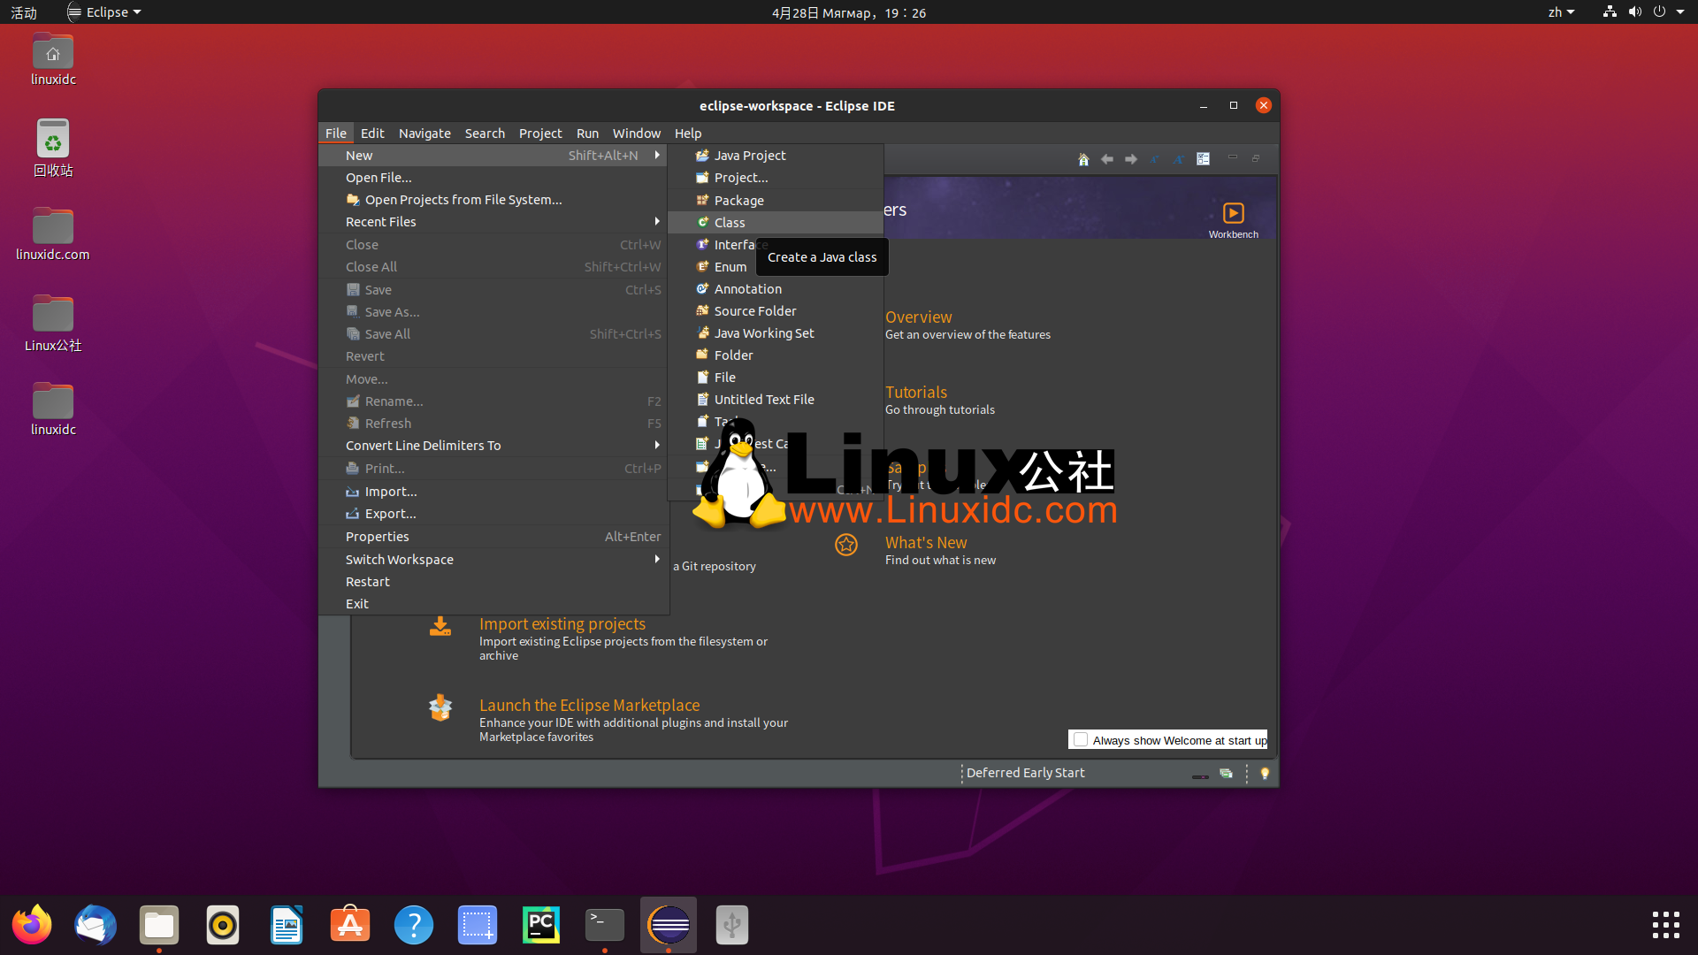Select Untitled Text File entry
Viewport: 1698px width, 955px height.
tap(776, 400)
